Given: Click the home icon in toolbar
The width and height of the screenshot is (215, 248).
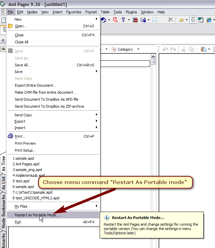Looking at the screenshot, I should [103, 20].
